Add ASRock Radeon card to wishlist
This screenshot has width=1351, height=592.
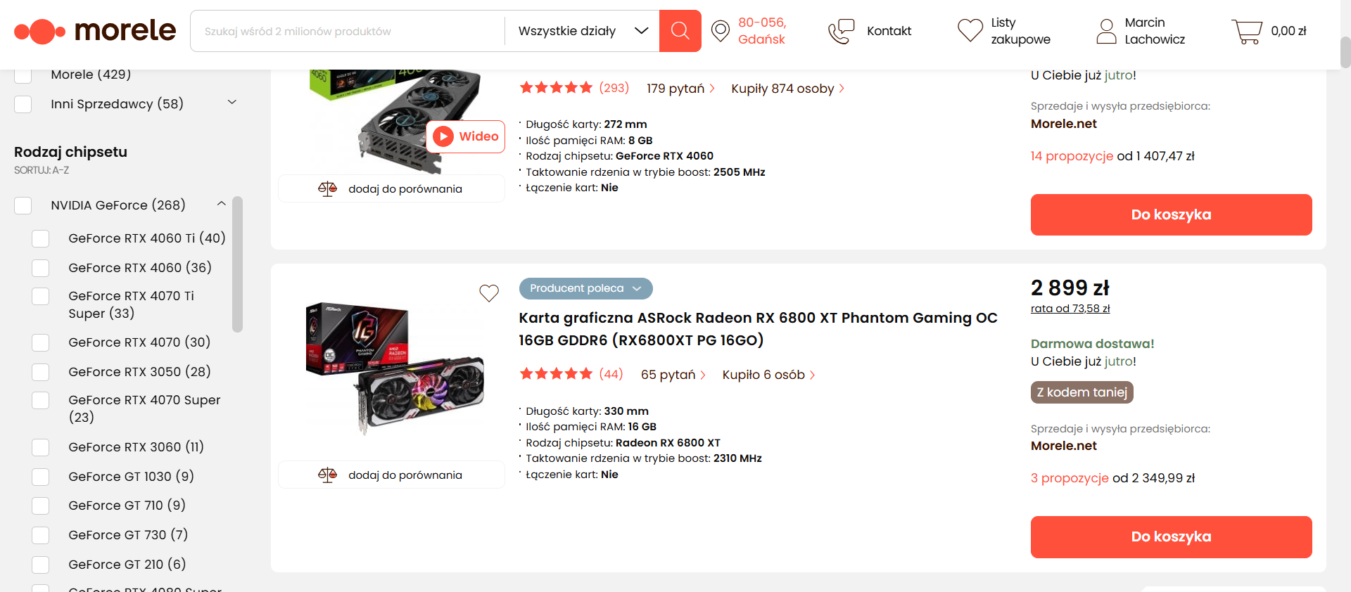(x=489, y=292)
